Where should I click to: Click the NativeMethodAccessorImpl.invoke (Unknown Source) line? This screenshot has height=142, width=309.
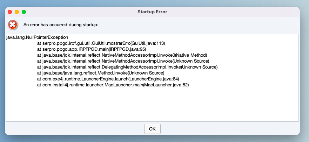pos(123,61)
